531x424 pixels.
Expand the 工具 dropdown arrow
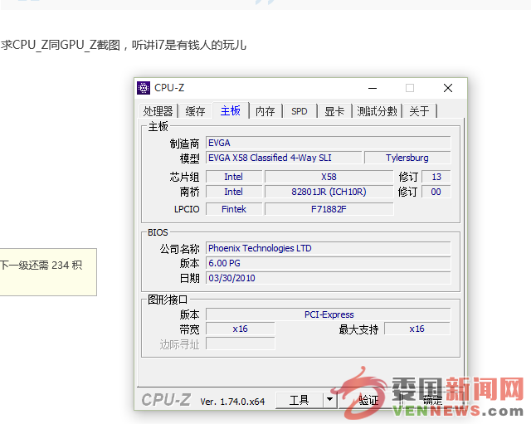[330, 400]
